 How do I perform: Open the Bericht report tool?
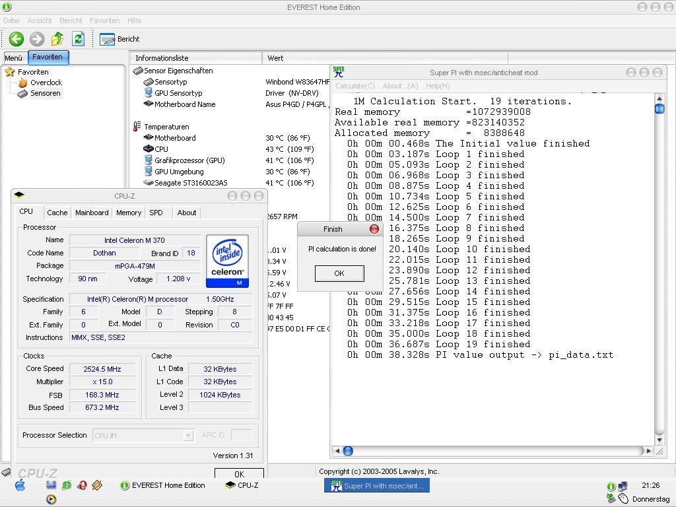coord(119,39)
